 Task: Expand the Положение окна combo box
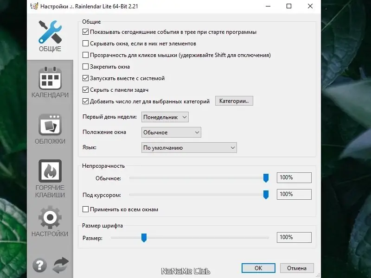pyautogui.click(x=171, y=133)
